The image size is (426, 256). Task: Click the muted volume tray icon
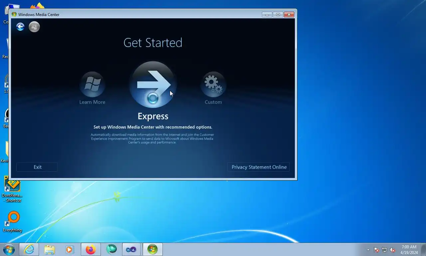click(392, 250)
